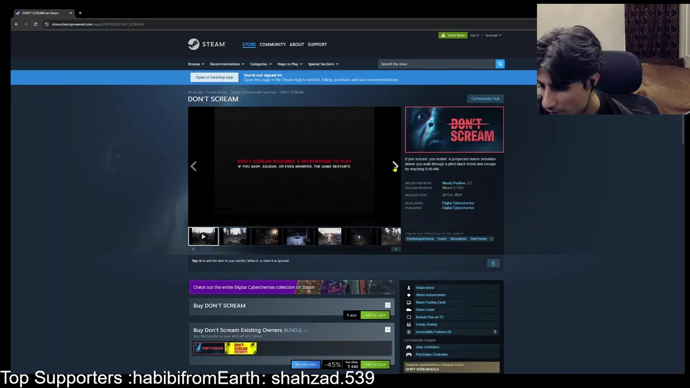Screen dimensions: 690x388
Task: Click the Install Steam button
Action: click(453, 36)
